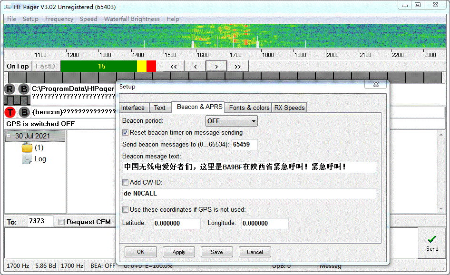Click the B icon beside the T indicator
The width and height of the screenshot is (450, 275).
pos(24,112)
